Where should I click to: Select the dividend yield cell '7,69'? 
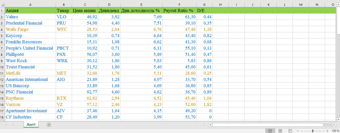[141, 17]
